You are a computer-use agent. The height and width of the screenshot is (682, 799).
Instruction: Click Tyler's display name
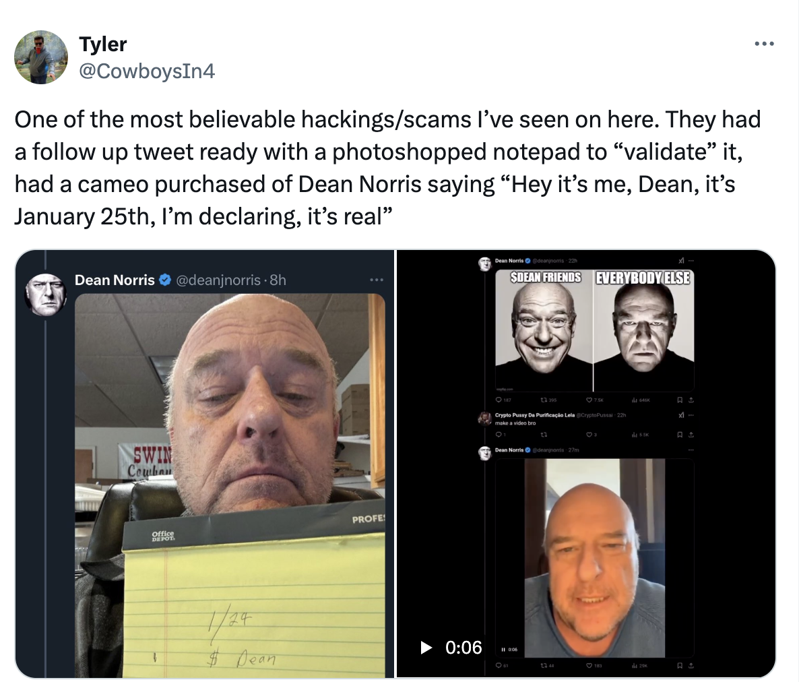click(x=103, y=44)
